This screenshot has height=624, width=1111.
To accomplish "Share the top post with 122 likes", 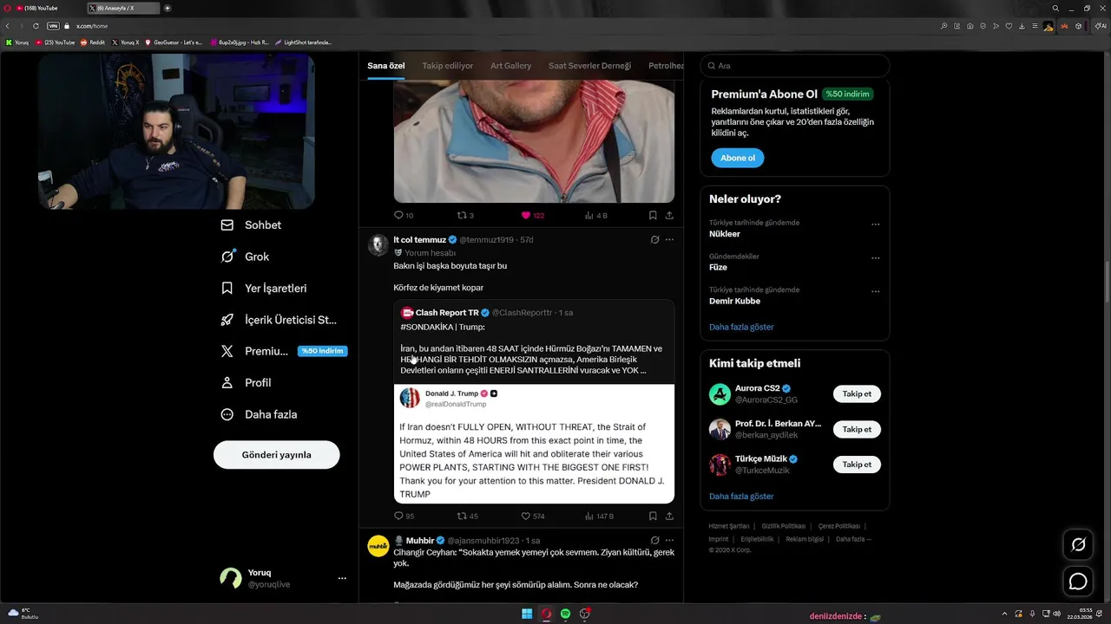I will click(x=669, y=215).
